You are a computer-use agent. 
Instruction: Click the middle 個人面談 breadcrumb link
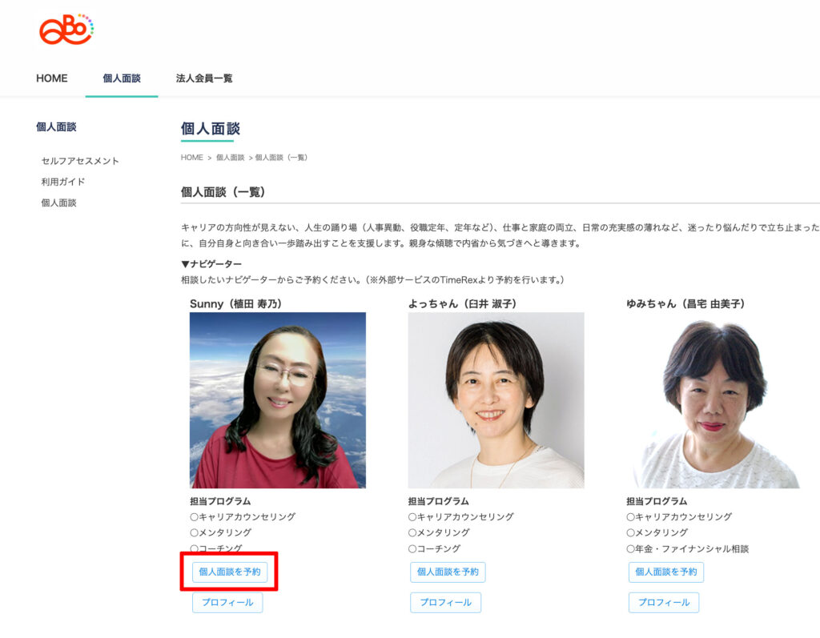click(231, 158)
